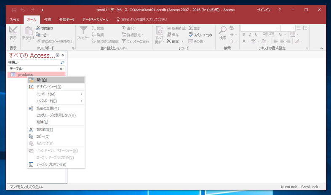
Task: Click the Help question mark button
Action: [x=280, y=10]
